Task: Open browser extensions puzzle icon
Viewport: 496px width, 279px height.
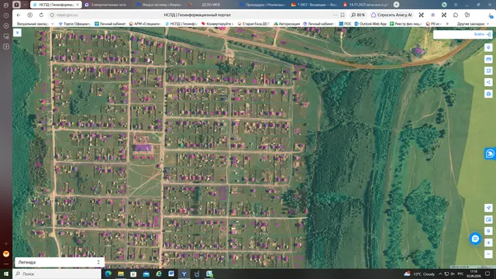Action: tap(456, 15)
